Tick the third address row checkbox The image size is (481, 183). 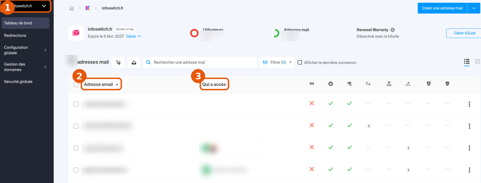coord(76,148)
